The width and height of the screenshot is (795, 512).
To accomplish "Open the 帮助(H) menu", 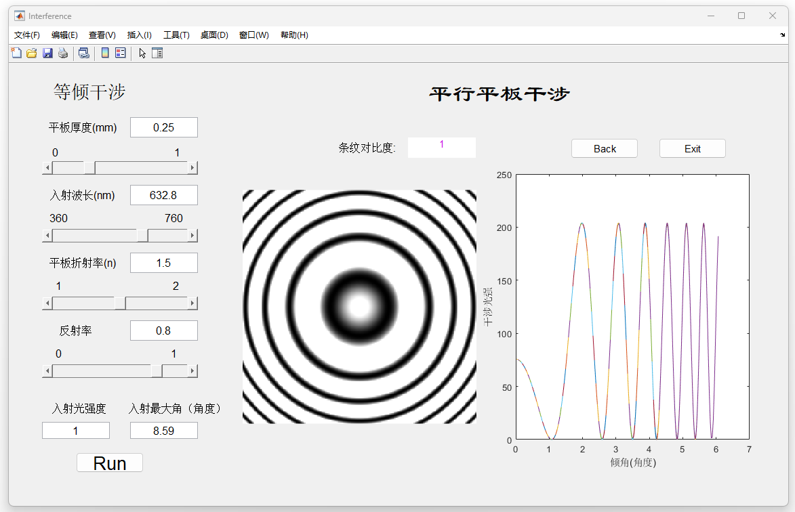I will click(294, 35).
